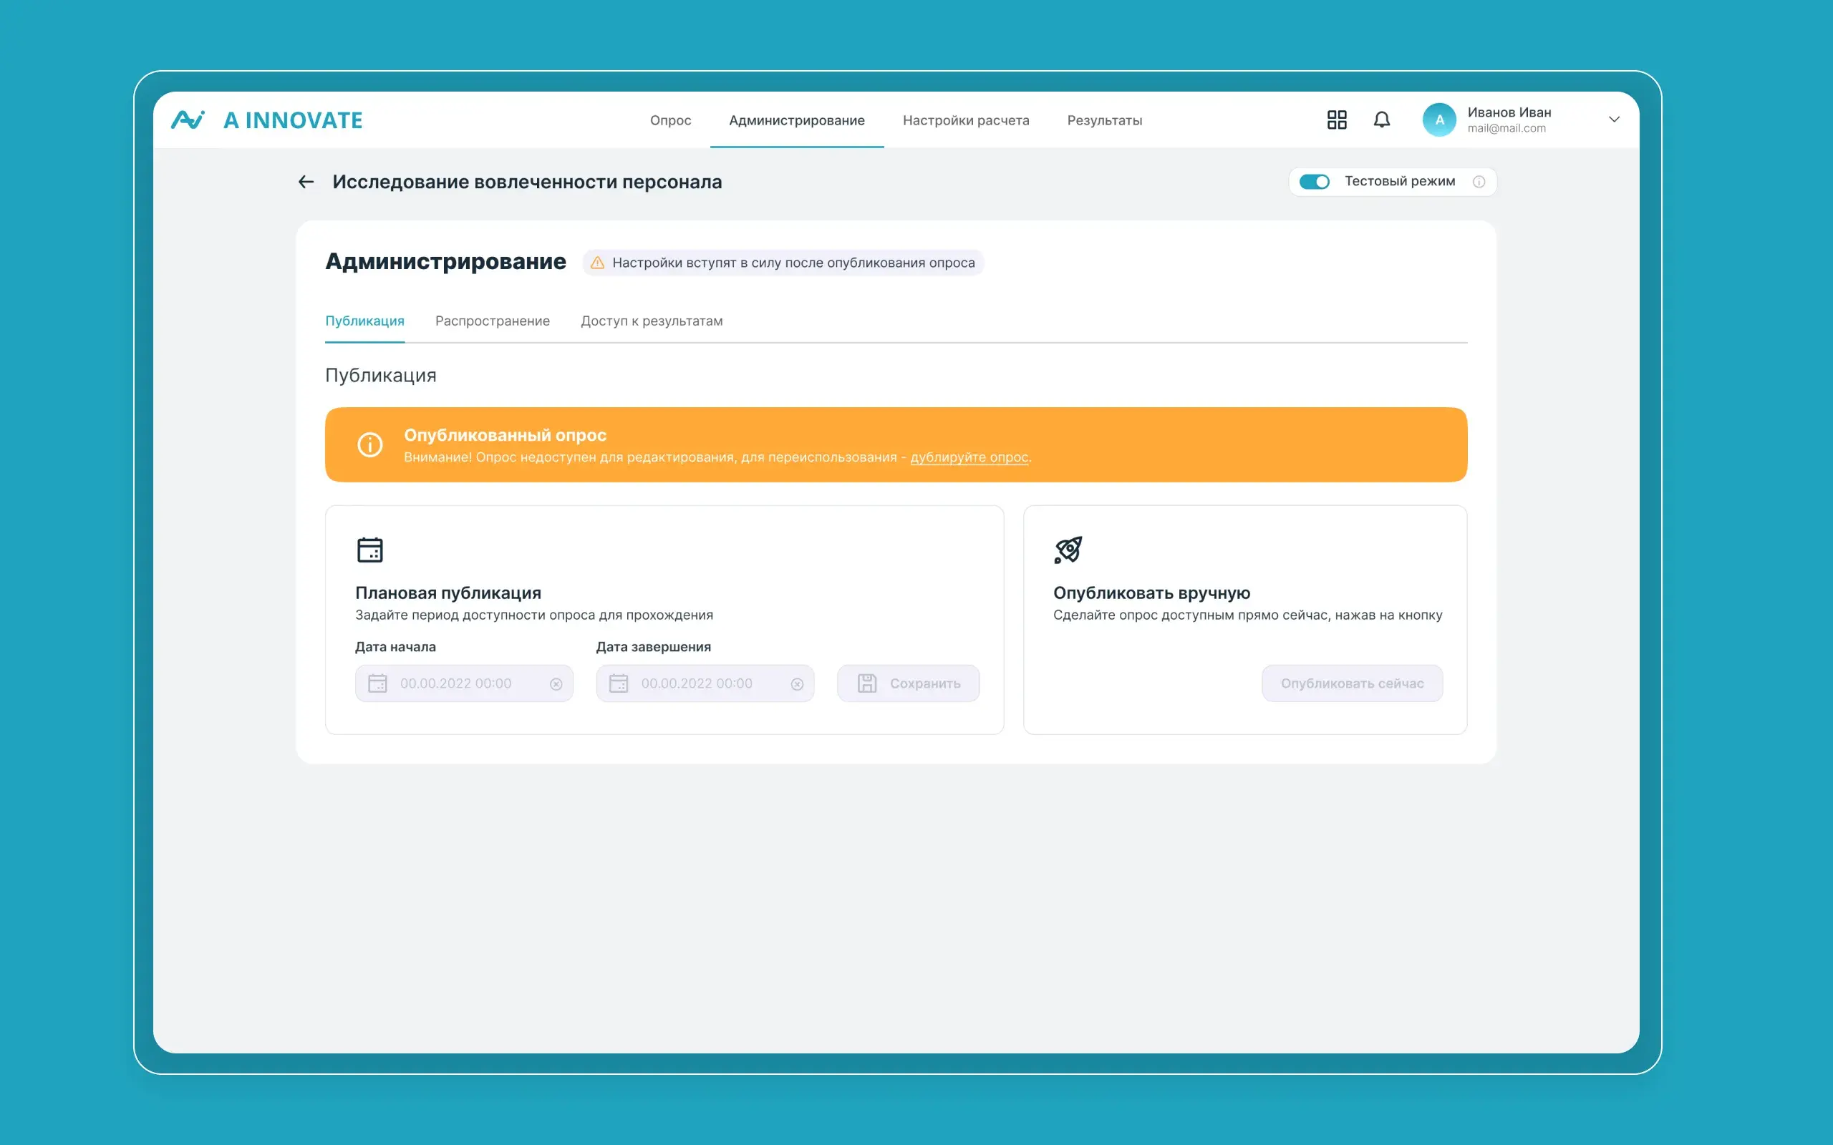This screenshot has width=1833, height=1145.
Task: Open the Настройки расчета tab
Action: (966, 120)
